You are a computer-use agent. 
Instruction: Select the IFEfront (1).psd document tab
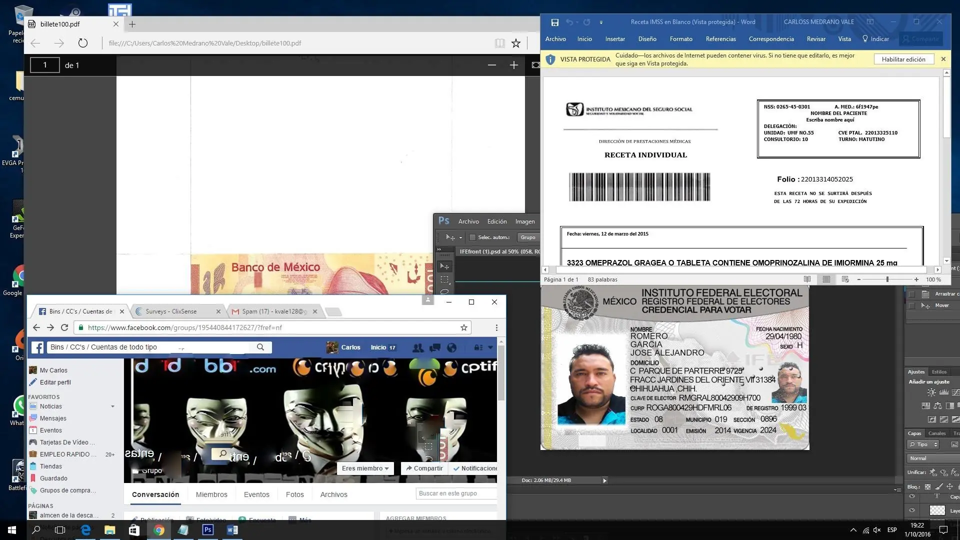[x=499, y=251]
